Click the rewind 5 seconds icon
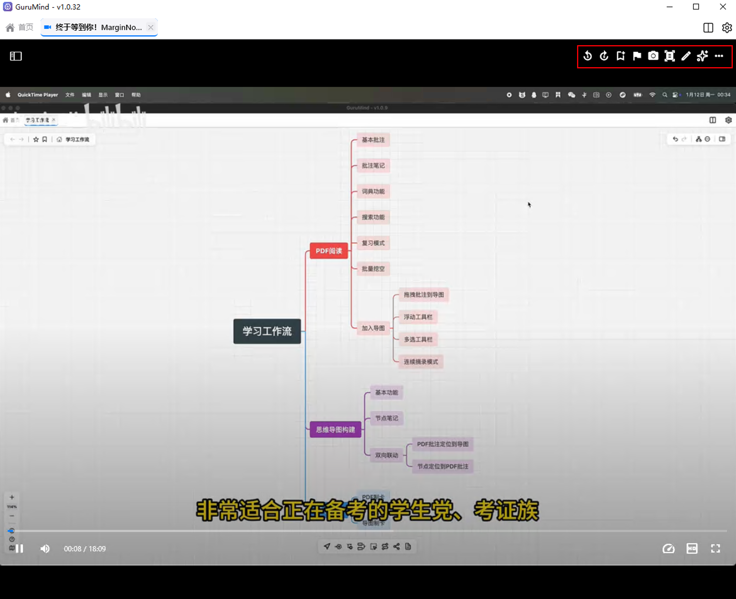736x599 pixels. click(588, 56)
